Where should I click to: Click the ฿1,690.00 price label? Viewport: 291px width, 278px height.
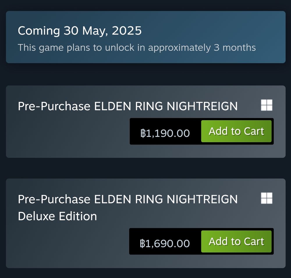coord(165,243)
